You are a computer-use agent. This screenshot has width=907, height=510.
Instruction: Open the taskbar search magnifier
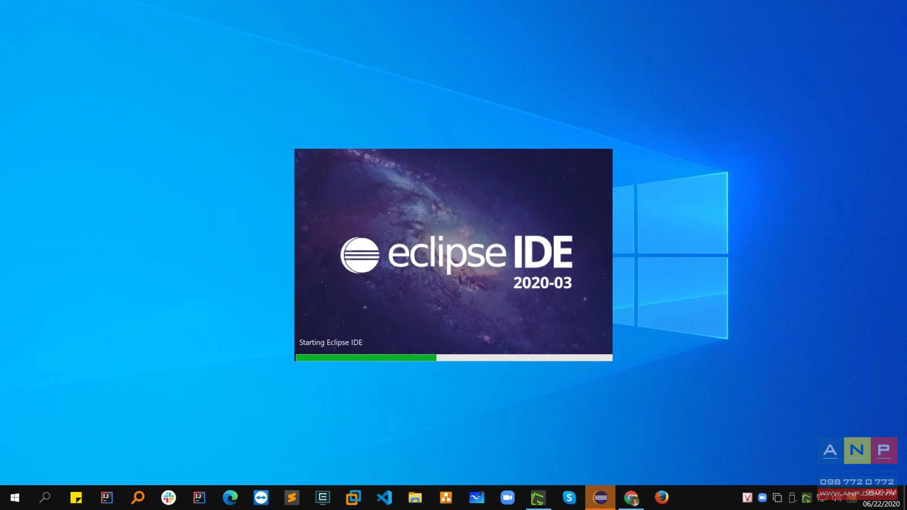coord(45,498)
